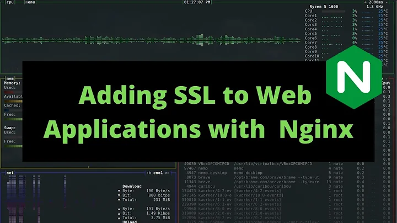The width and height of the screenshot is (397, 223).
Task: Click the Nginx hexagon logo
Action: click(354, 77)
